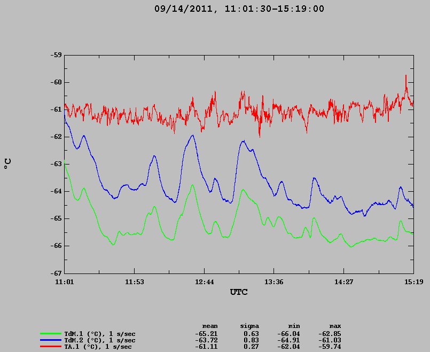
Task: Click the -61 y-axis tick label
Action: [56, 109]
